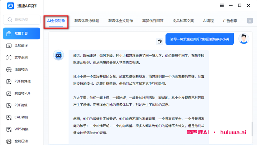Close the tab bar with gray X button
257x145 pixels.
(250, 21)
